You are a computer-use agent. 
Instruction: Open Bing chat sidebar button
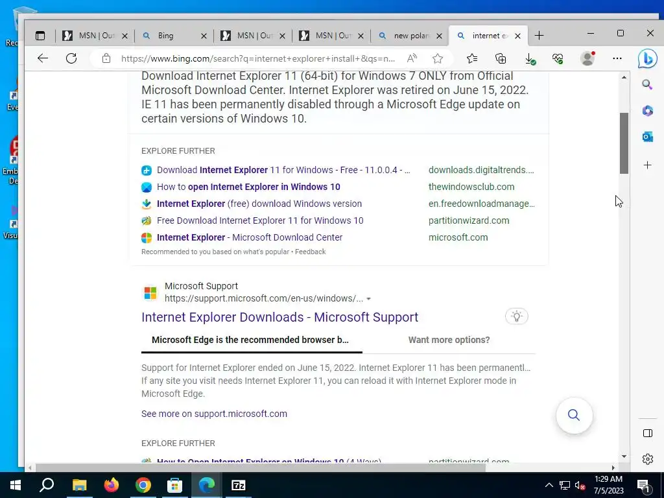647,59
